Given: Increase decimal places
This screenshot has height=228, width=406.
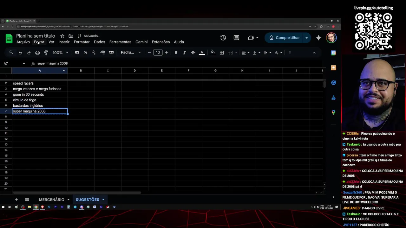Looking at the screenshot, I should (x=102, y=53).
